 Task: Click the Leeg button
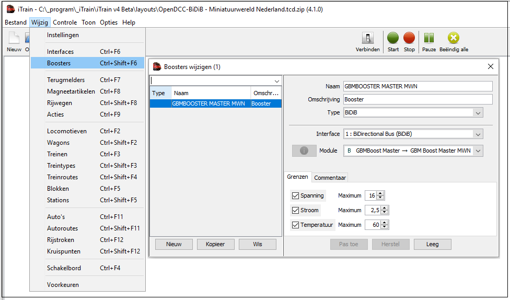(x=432, y=244)
